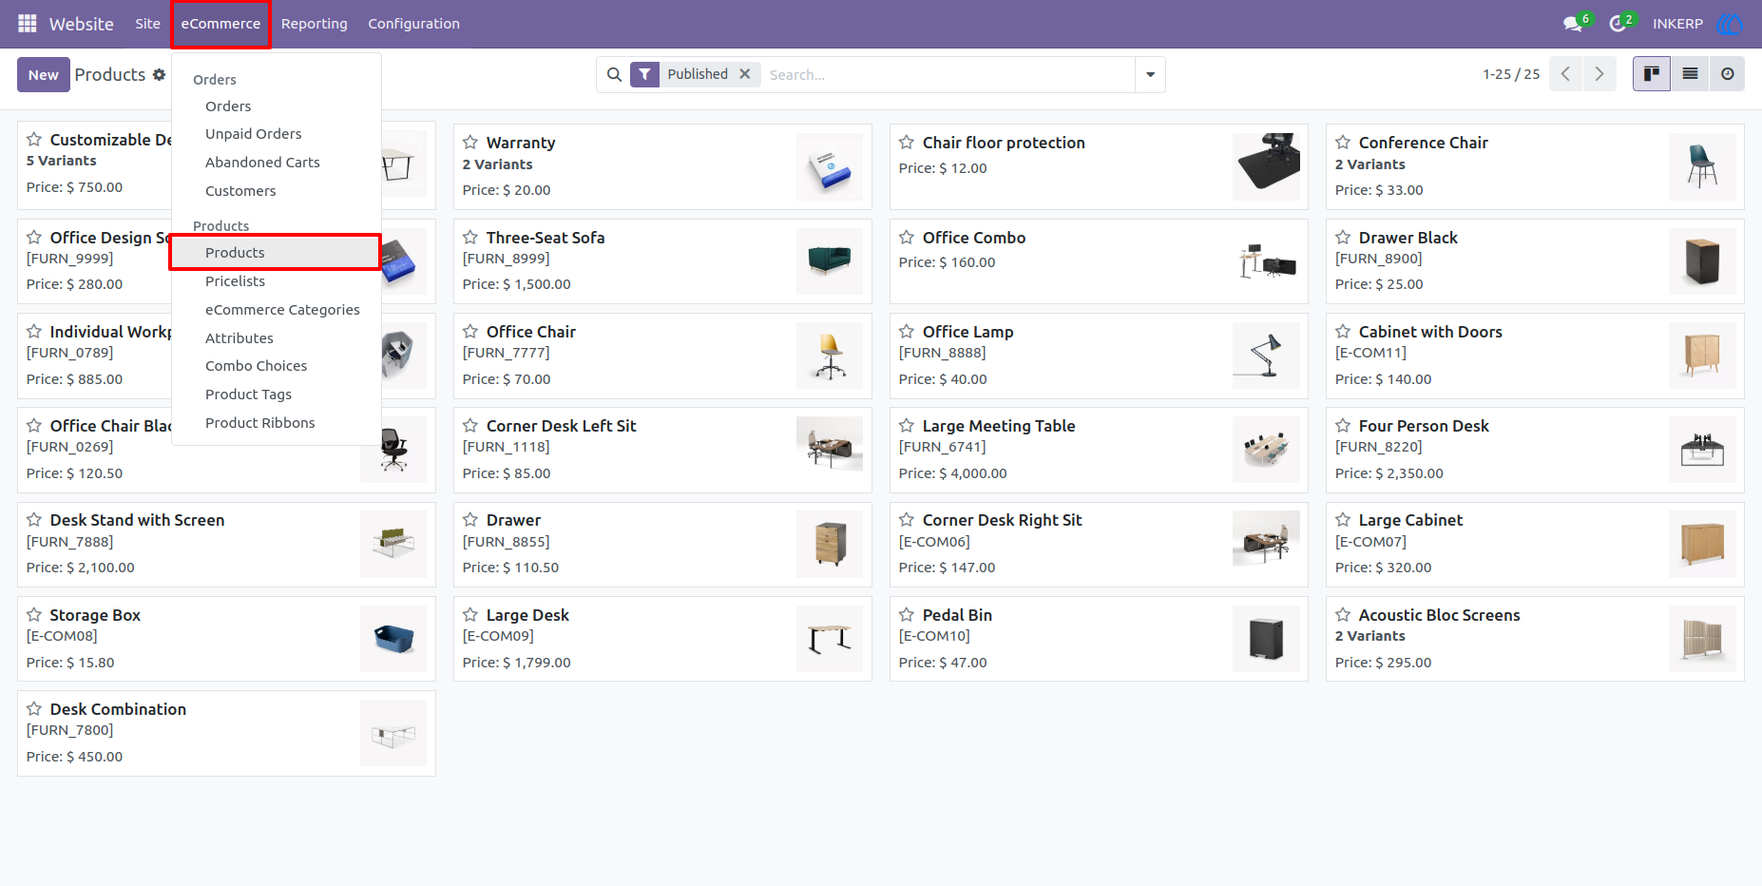Open the Storage Box thumbnail image

coord(393,639)
